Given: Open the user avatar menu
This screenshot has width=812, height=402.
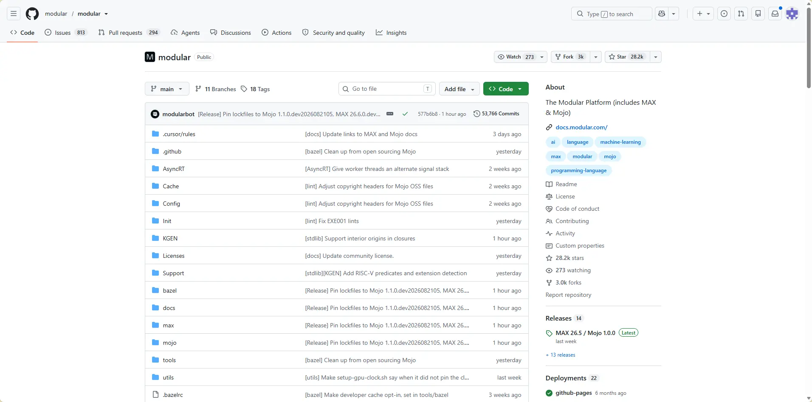Looking at the screenshot, I should tap(792, 14).
